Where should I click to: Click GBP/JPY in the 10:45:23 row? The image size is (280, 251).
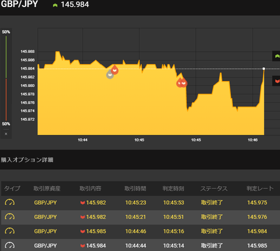click(x=45, y=203)
